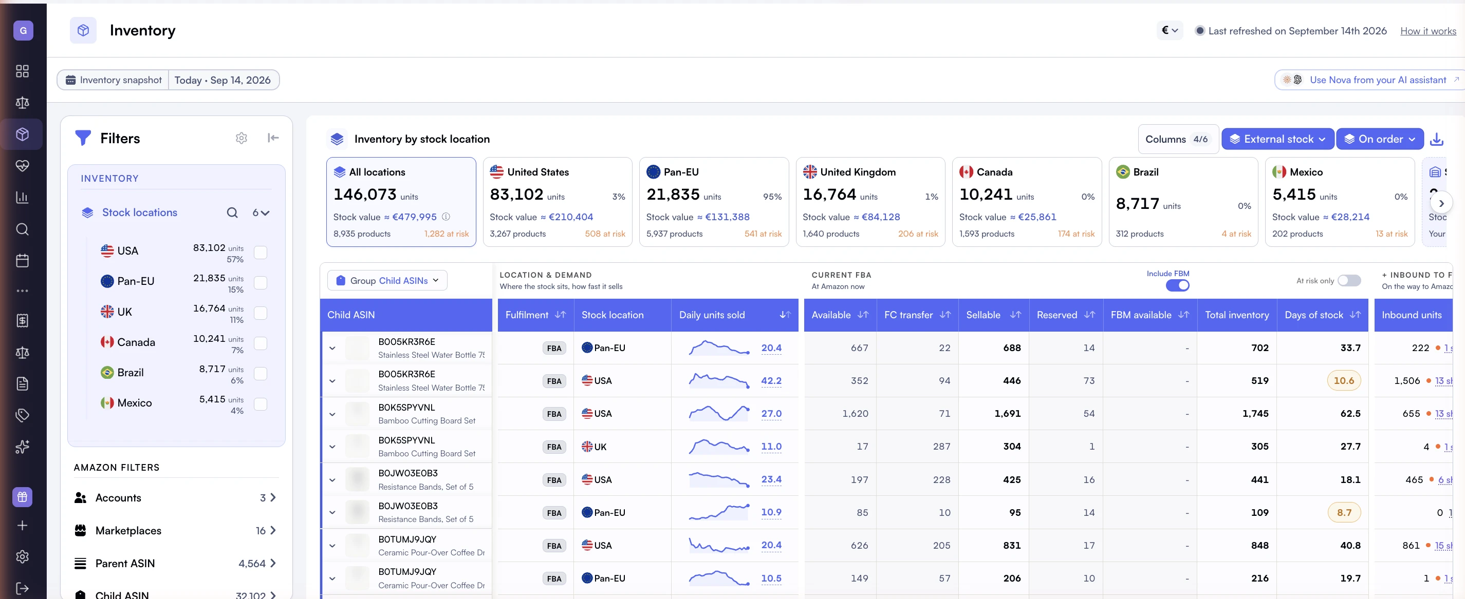Download inventory table export icon
Image resolution: width=1465 pixels, height=599 pixels.
(1437, 139)
